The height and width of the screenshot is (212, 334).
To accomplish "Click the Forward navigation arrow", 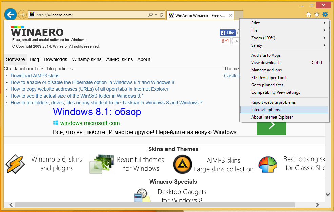I will point(22,15).
